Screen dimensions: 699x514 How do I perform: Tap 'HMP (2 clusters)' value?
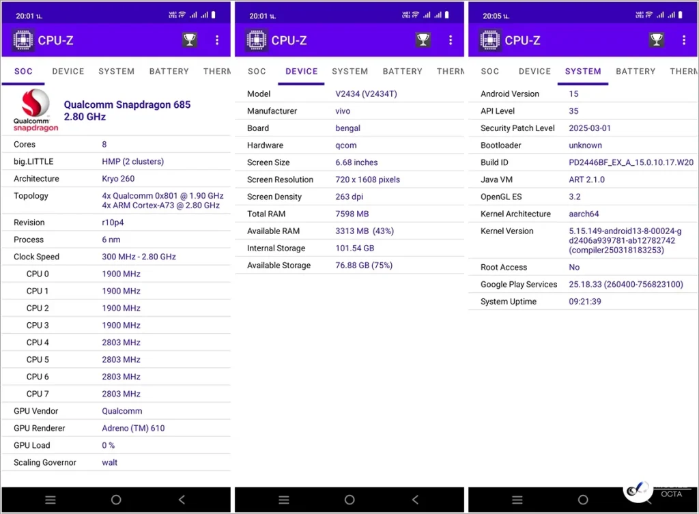[x=133, y=161]
